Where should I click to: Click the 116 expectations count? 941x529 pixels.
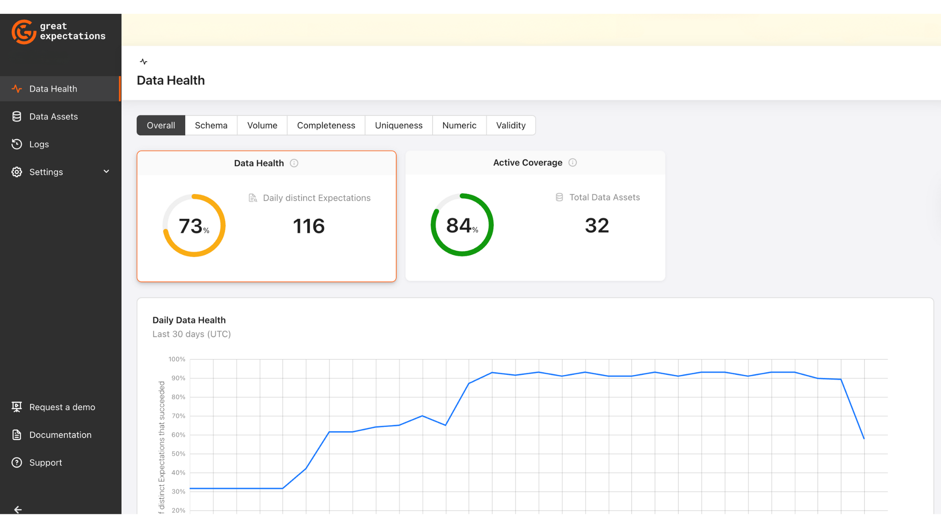309,226
